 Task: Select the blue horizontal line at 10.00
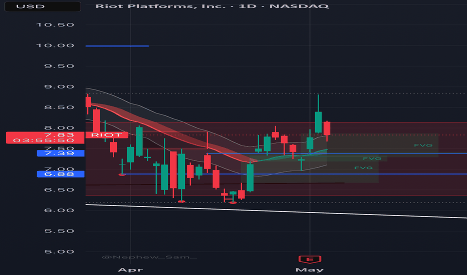(117, 46)
